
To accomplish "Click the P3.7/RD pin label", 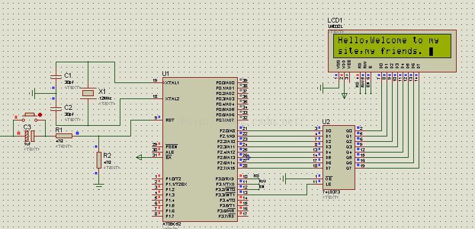I will pos(226,217).
